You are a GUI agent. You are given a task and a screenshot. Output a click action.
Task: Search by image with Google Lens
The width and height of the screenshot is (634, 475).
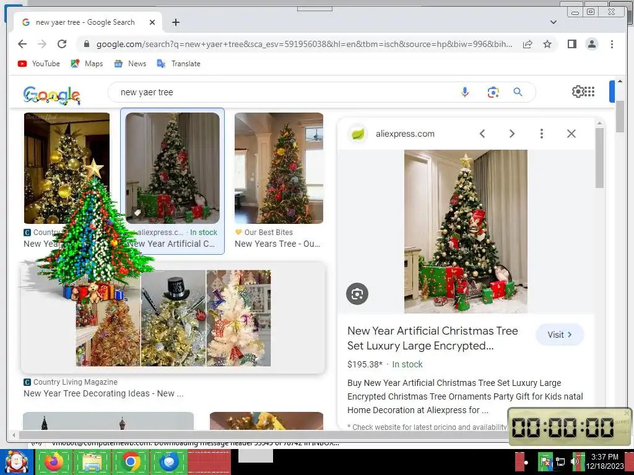tap(493, 92)
